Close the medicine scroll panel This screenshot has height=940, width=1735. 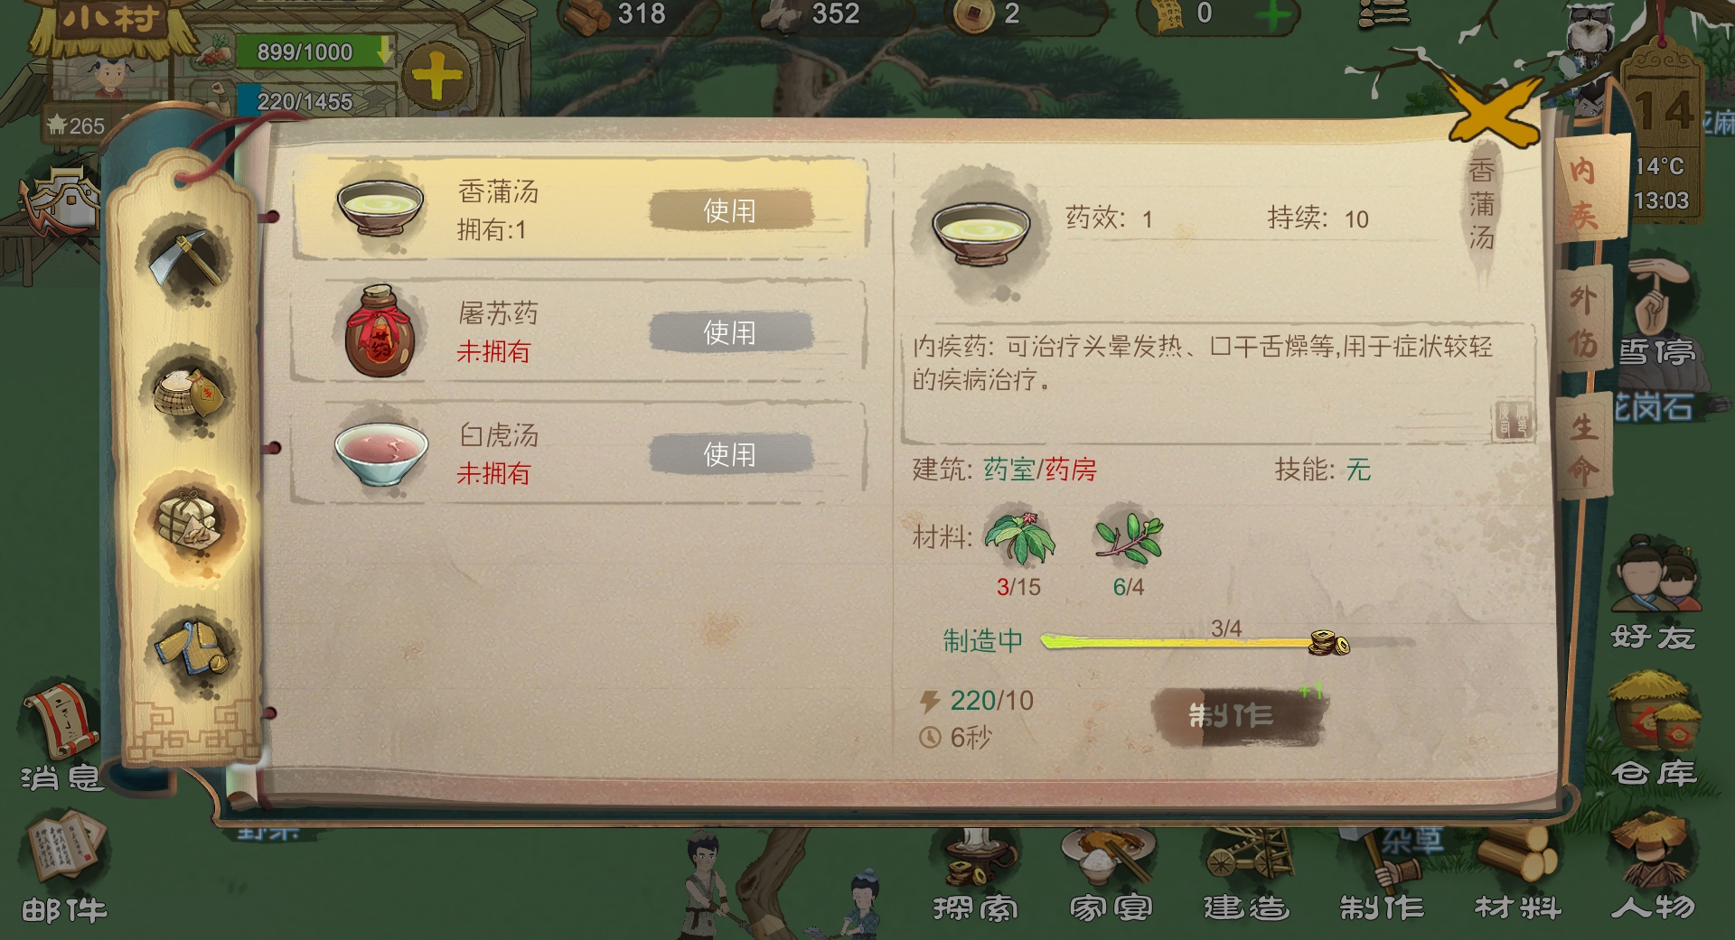(x=1494, y=112)
